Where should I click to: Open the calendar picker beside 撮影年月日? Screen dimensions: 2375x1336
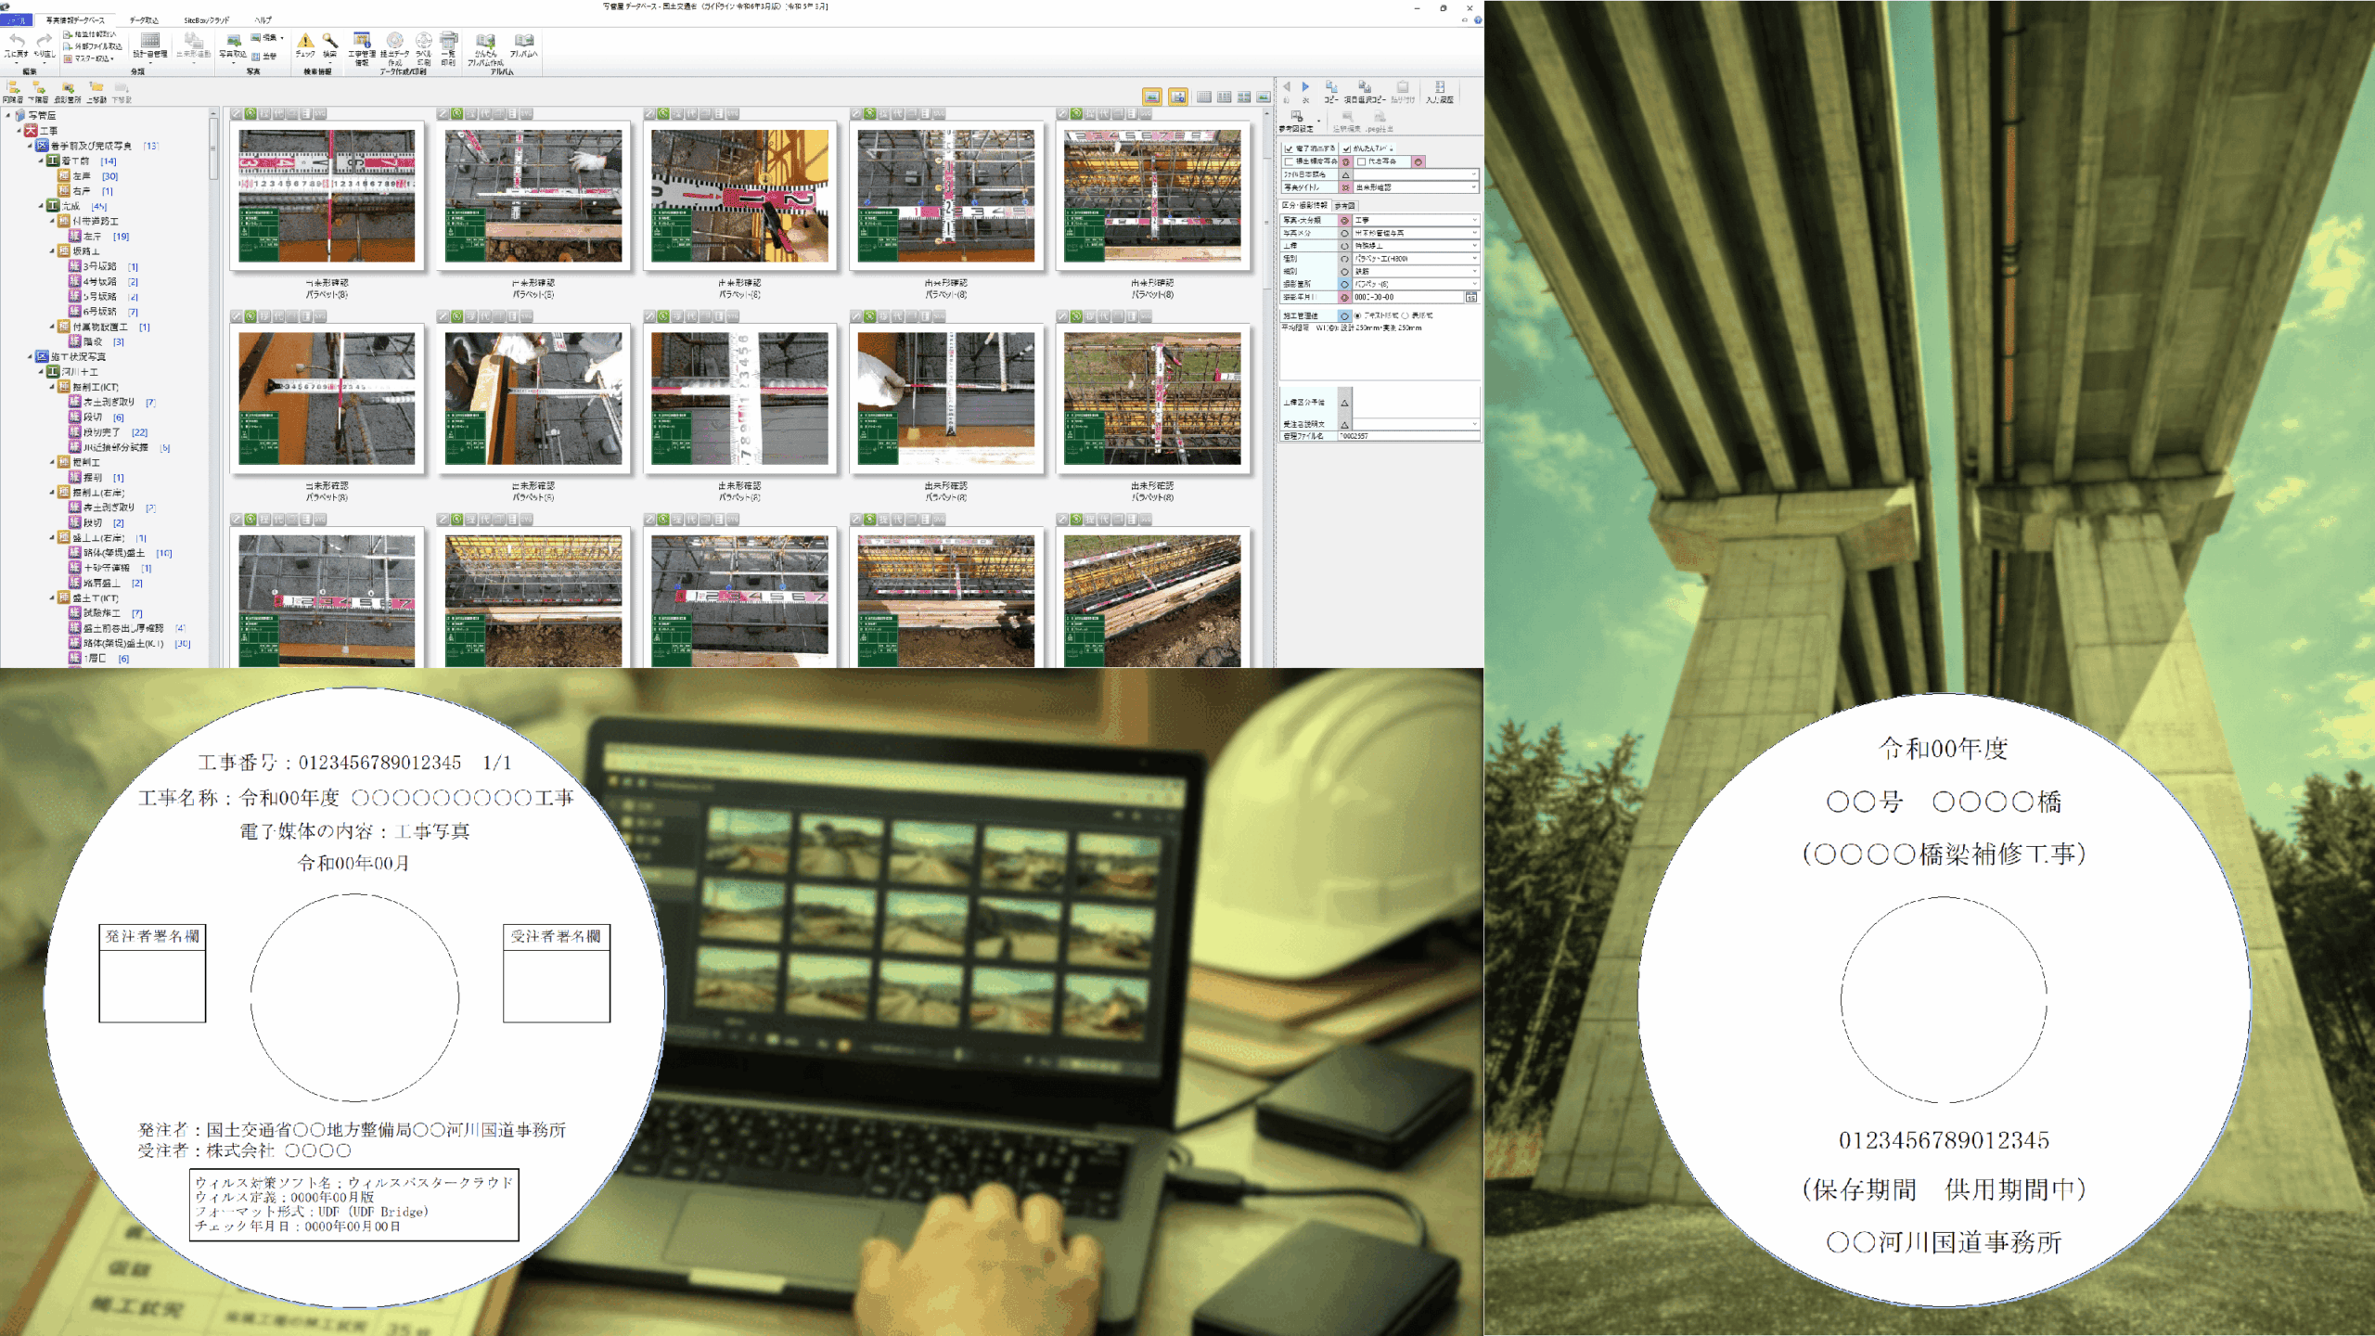(1471, 297)
